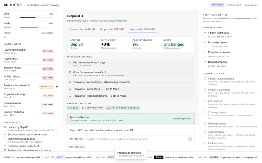Click the checkmark next to Inspect workspace
The height and width of the screenshot is (163, 262).
coord(205,32)
